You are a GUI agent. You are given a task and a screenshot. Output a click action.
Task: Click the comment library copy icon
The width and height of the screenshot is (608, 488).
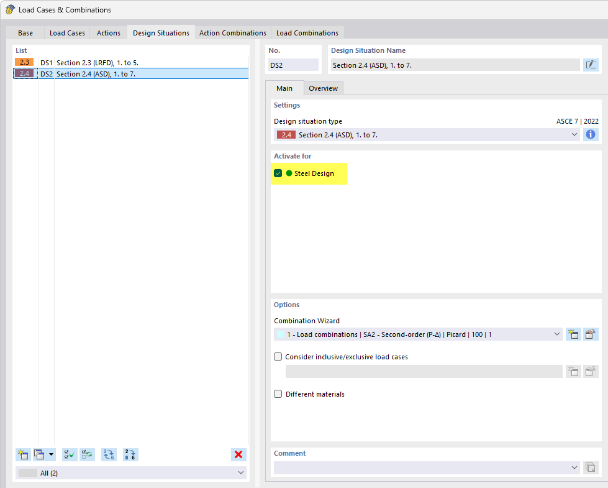591,467
